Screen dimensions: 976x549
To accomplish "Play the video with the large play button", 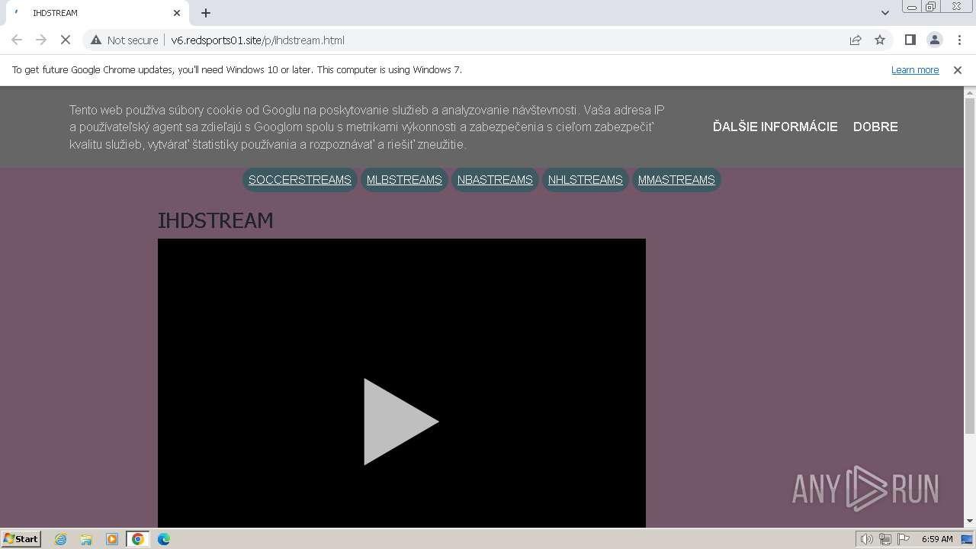I will tap(401, 422).
